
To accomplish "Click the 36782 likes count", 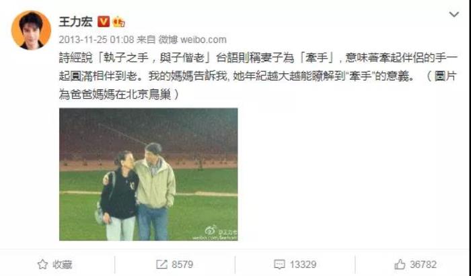I will 423,265.
